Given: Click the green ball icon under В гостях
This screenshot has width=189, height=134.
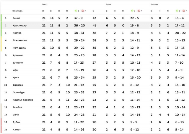Looking at the screenshot, I should 176,11.
